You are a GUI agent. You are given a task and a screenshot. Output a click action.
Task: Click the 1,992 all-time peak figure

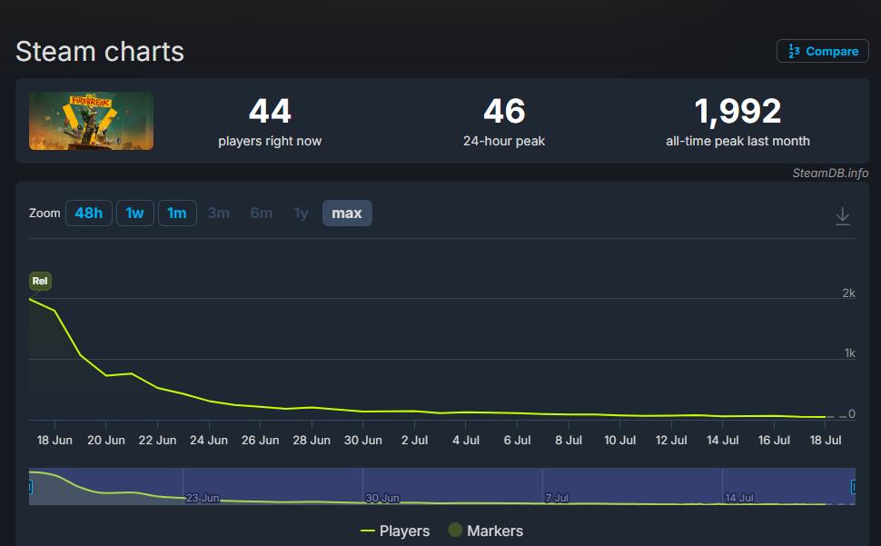737,112
